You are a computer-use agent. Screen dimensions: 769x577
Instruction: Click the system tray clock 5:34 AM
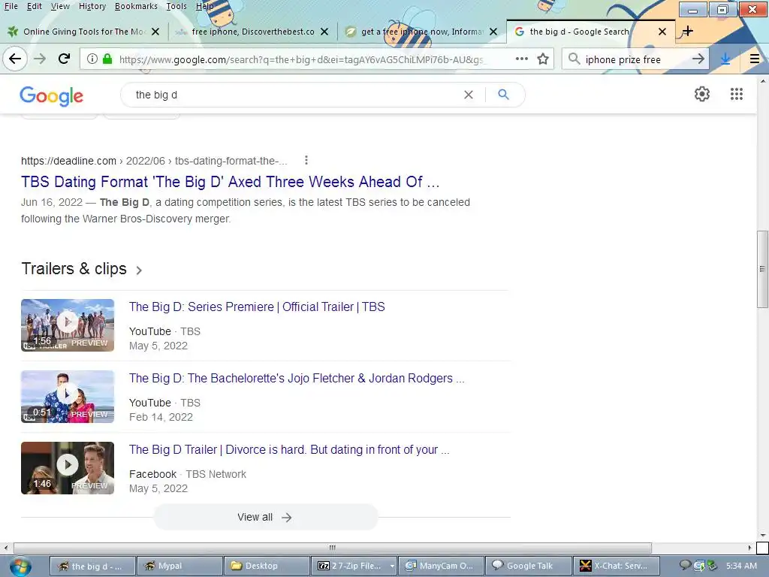pos(741,566)
